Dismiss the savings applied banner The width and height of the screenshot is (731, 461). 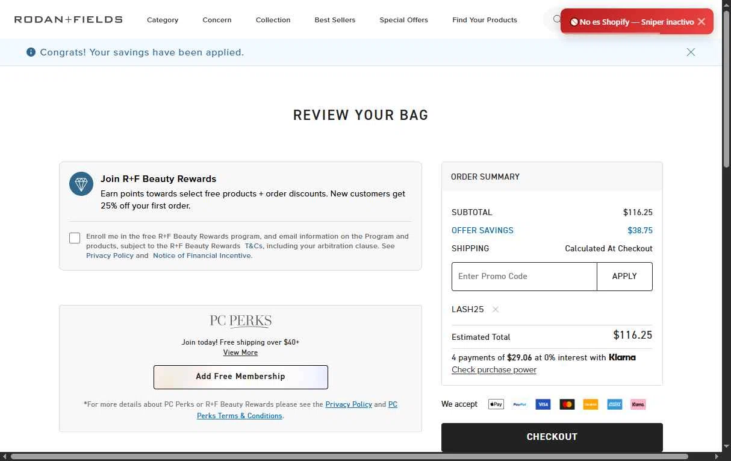tap(691, 52)
